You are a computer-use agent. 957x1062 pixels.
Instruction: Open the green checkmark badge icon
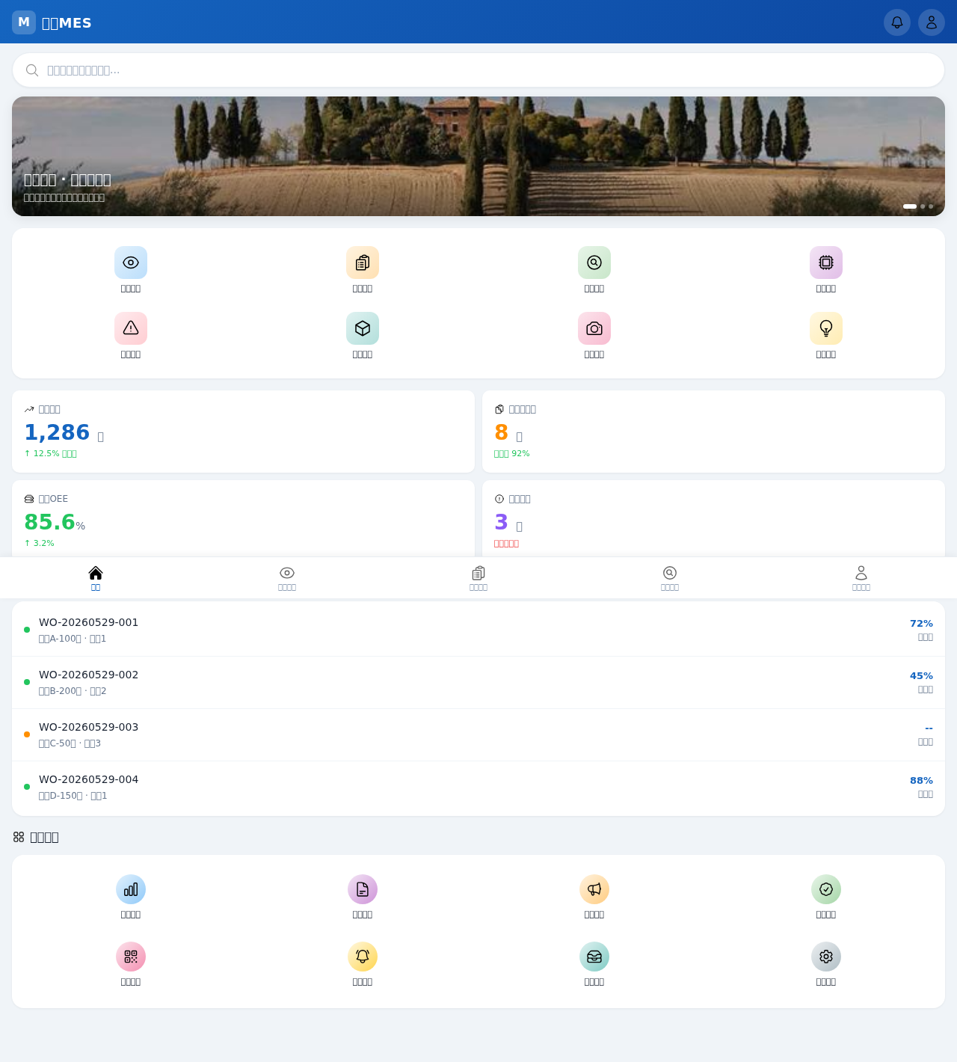pos(826,889)
